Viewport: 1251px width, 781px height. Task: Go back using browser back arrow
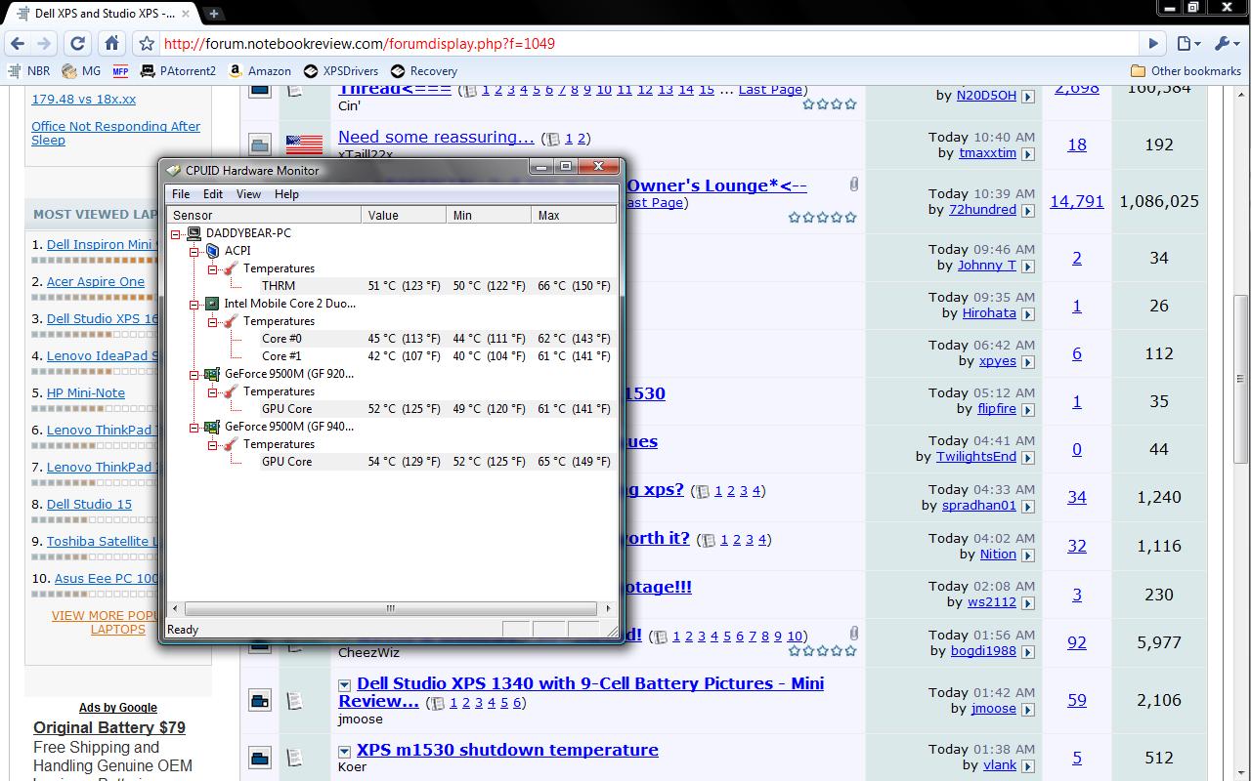[x=17, y=43]
